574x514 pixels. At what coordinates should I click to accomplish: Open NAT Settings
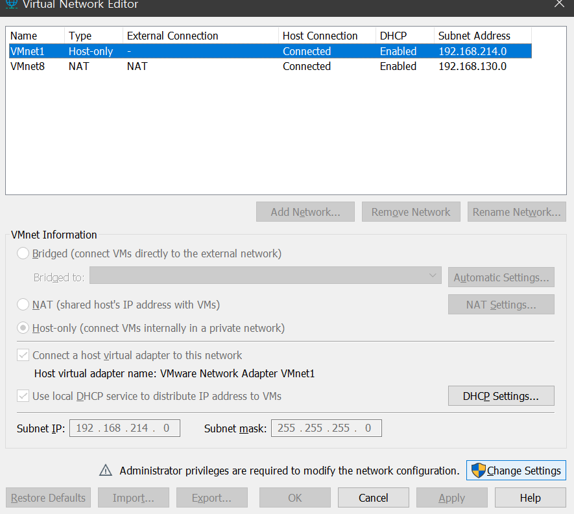click(x=501, y=305)
